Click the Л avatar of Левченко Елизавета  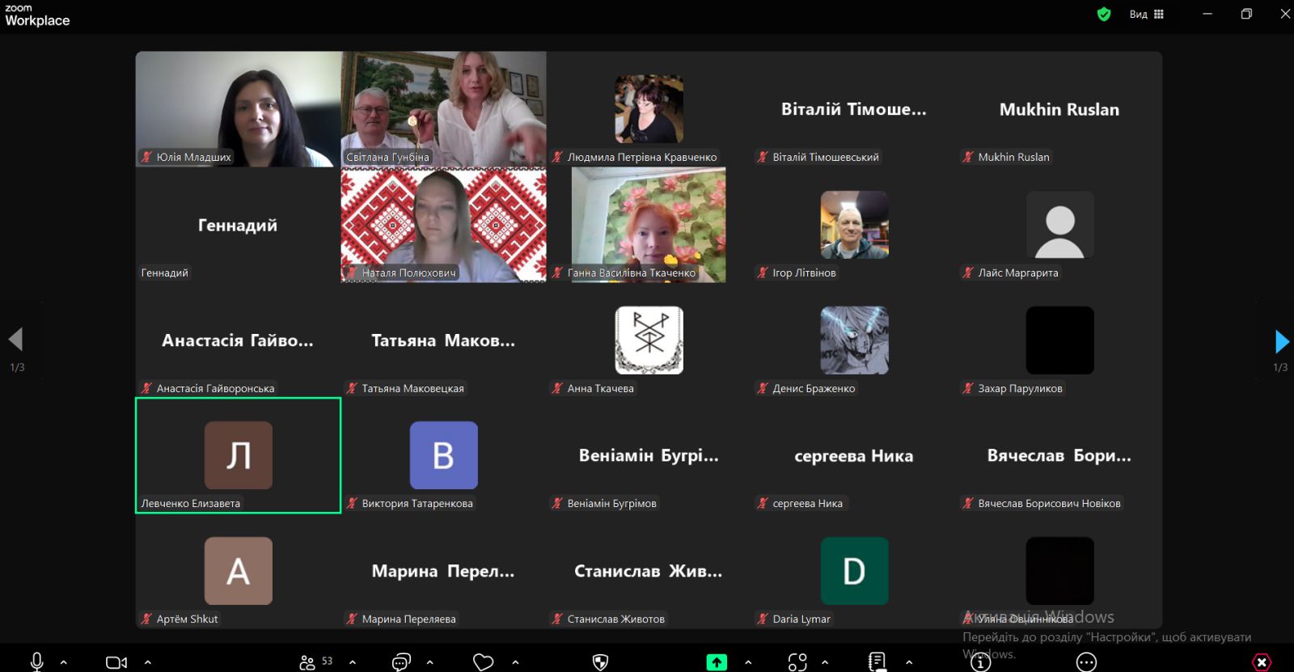[x=238, y=455]
